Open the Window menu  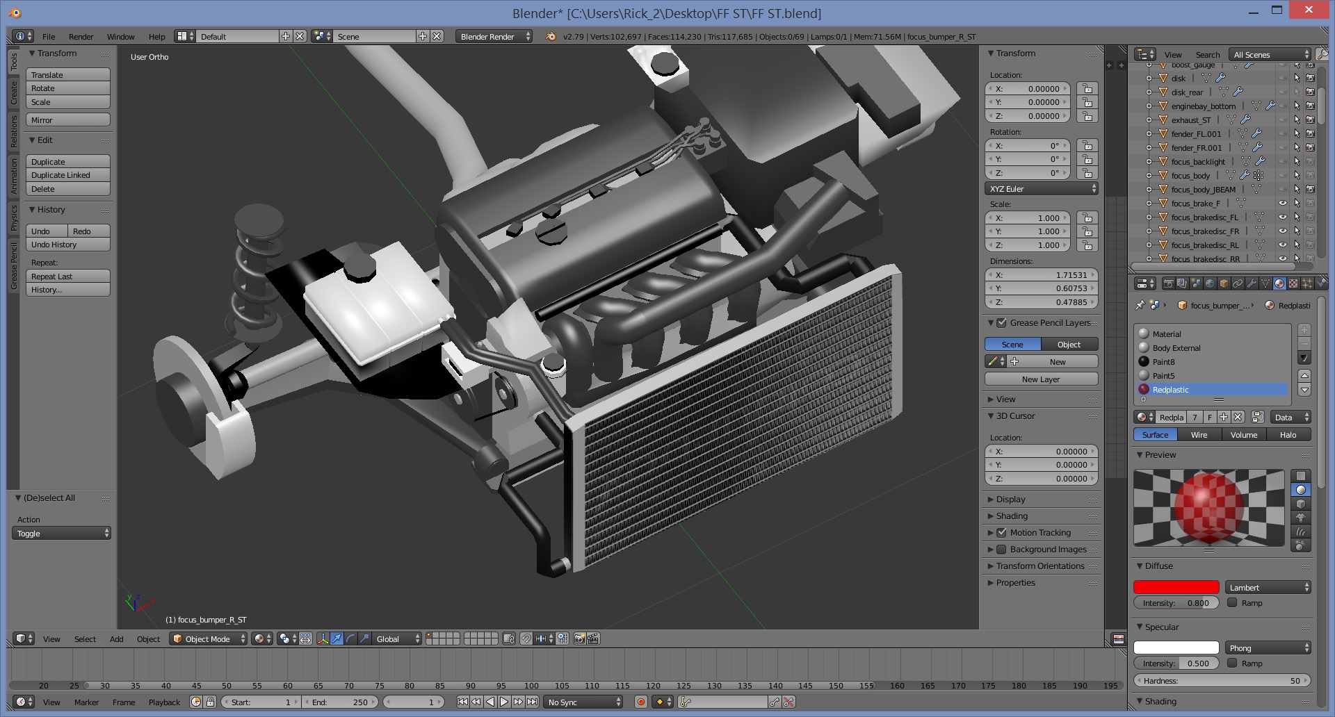(x=120, y=36)
